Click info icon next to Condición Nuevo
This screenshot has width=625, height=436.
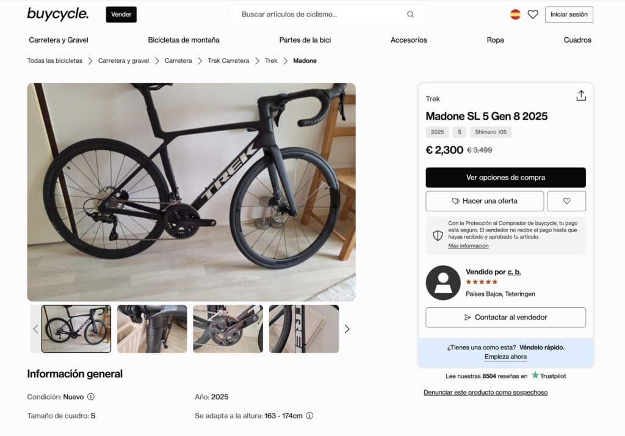91,397
